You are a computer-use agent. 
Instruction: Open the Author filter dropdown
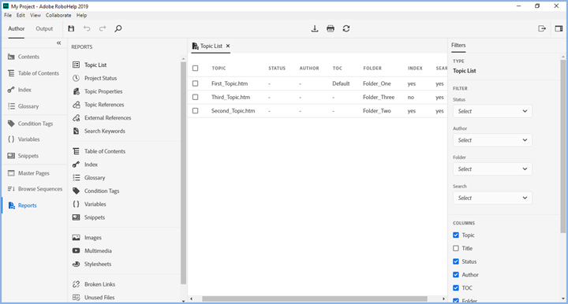coord(492,140)
